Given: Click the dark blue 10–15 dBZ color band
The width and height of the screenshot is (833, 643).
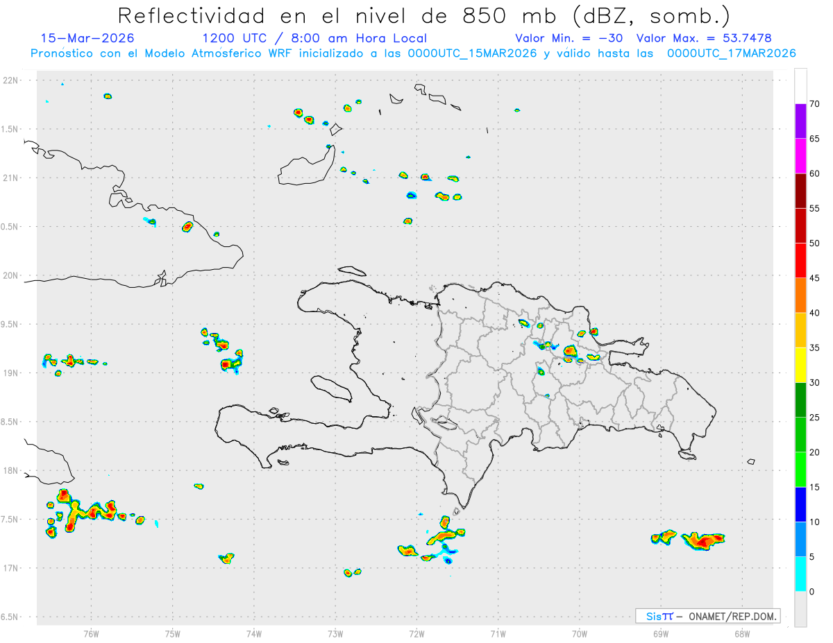Looking at the screenshot, I should click(800, 504).
